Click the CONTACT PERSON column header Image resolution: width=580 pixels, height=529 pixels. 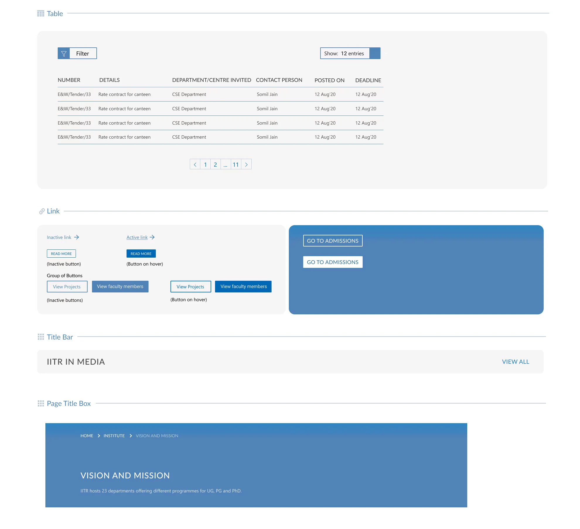(279, 80)
